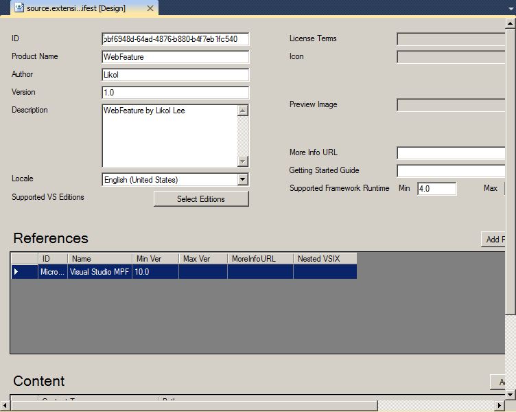The image size is (516, 412).
Task: Click the Add Content button in Content section
Action: (497, 382)
